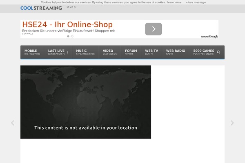Image resolution: width=245 pixels, height=163 pixels.
Task: Open the Web TV Live TV menu
Action: [x=151, y=52]
